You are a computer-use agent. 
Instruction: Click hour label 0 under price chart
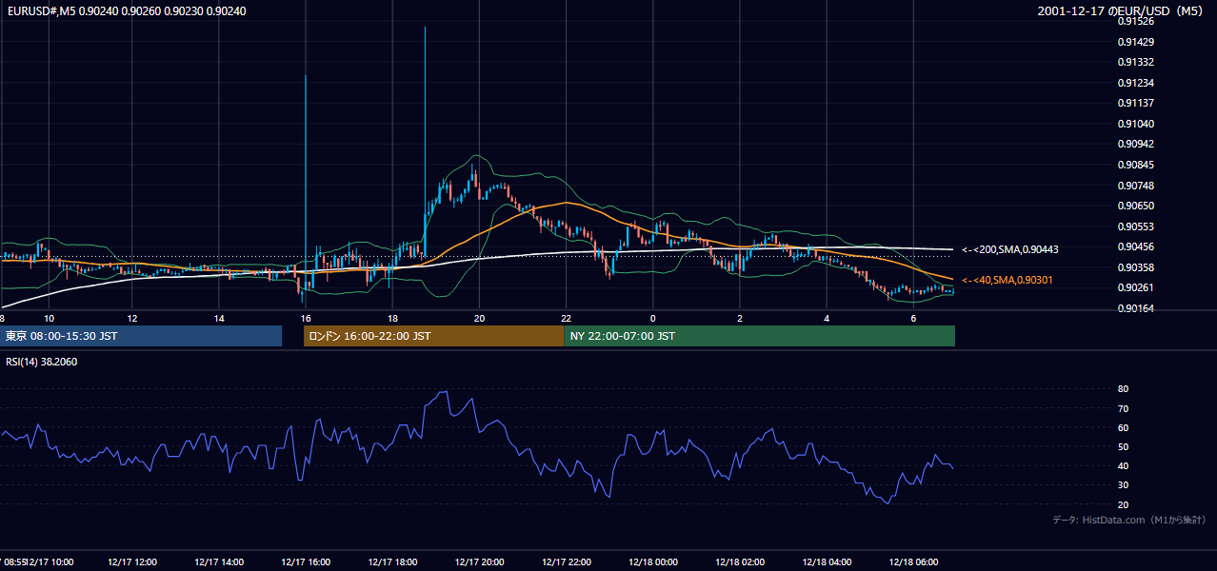pyautogui.click(x=652, y=318)
